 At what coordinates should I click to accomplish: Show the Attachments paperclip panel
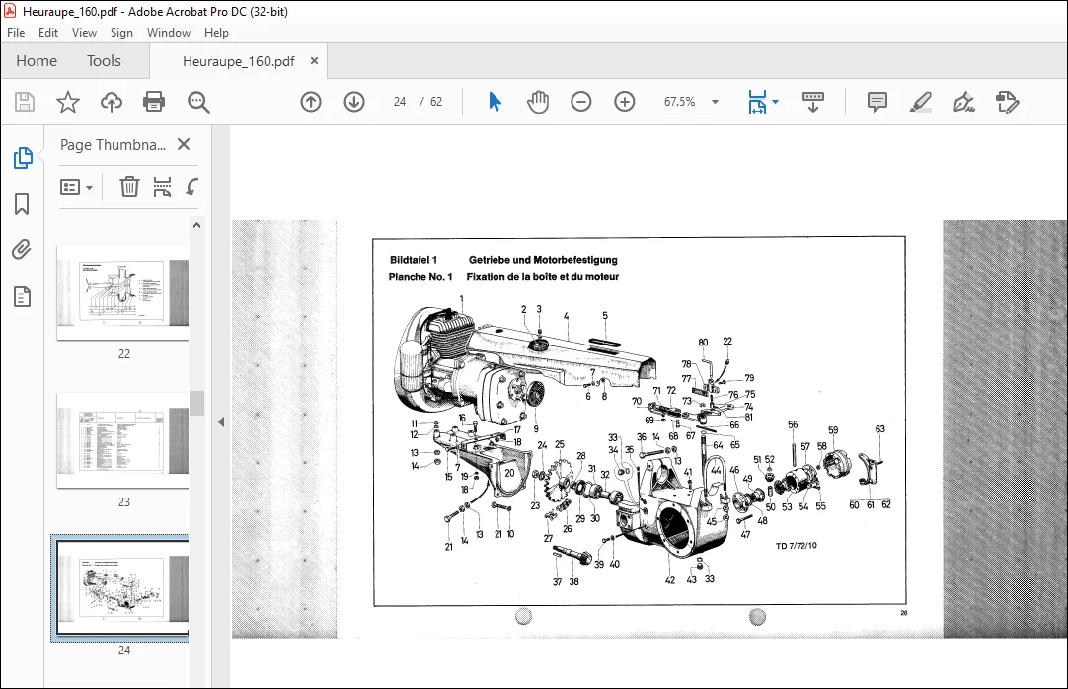point(22,250)
